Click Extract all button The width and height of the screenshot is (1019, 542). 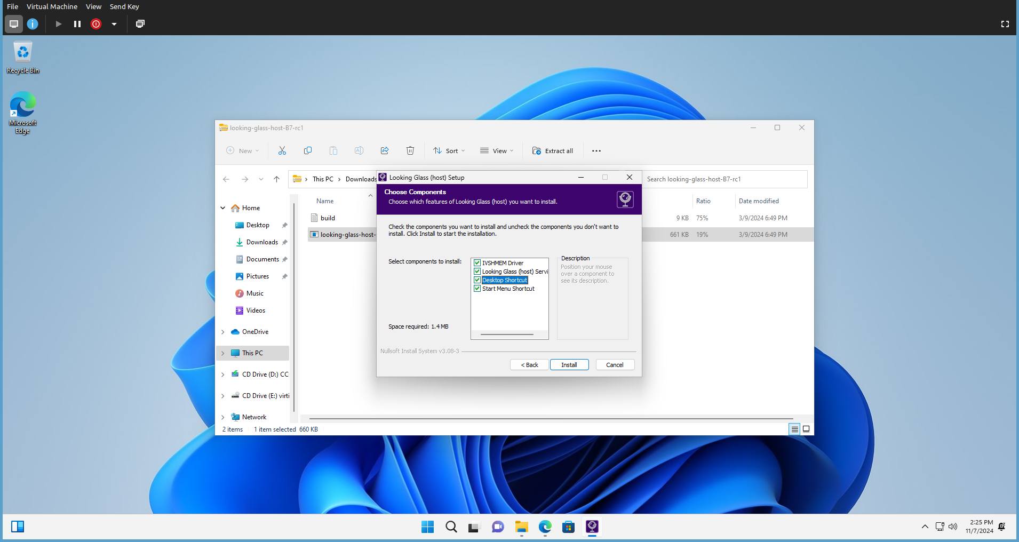553,151
